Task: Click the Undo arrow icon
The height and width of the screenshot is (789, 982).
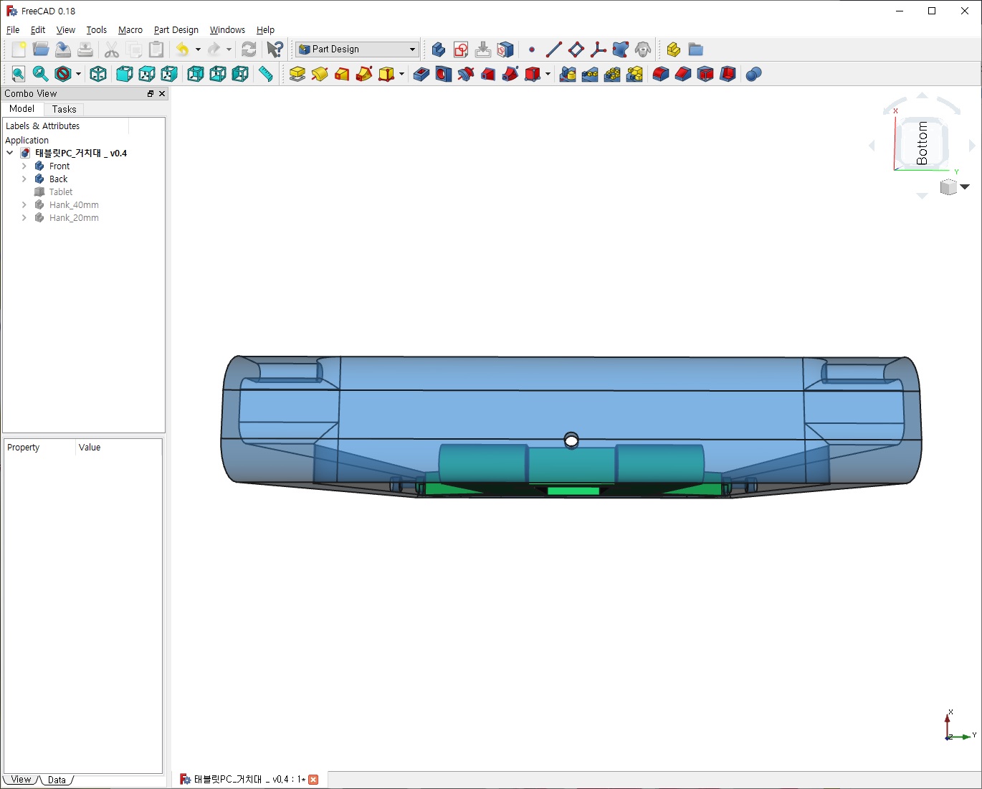Action: click(183, 49)
